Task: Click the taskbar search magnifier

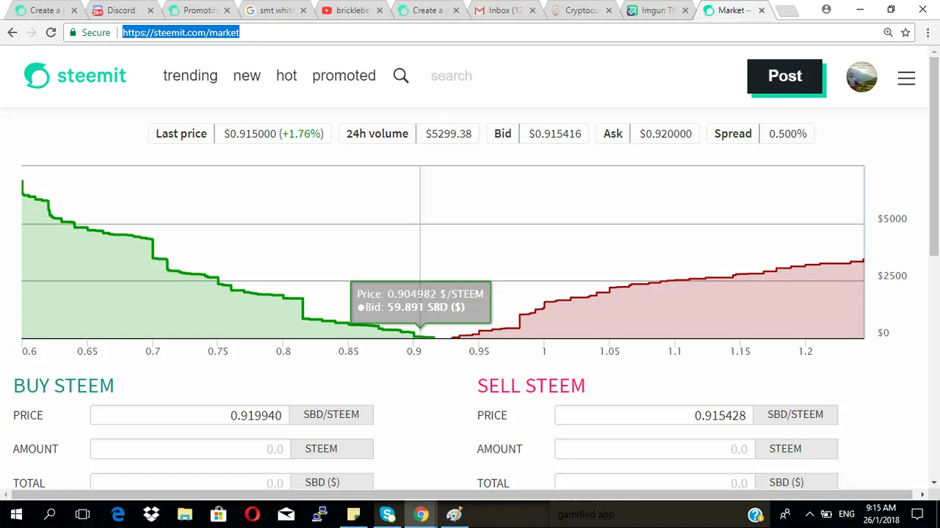Action: [x=50, y=514]
